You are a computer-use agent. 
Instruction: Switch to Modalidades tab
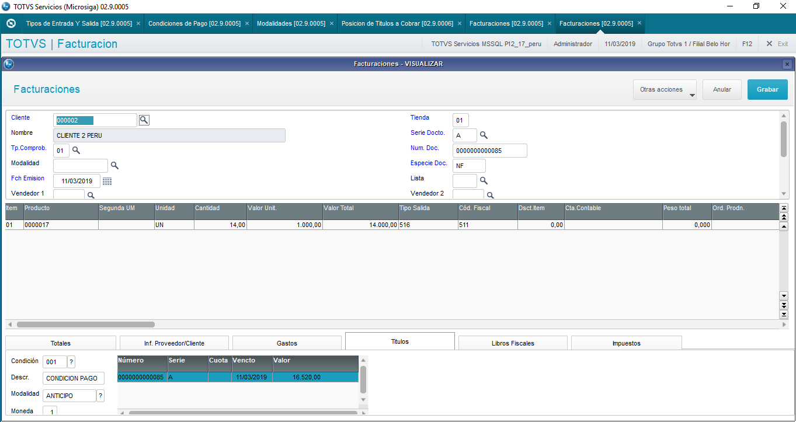click(291, 23)
